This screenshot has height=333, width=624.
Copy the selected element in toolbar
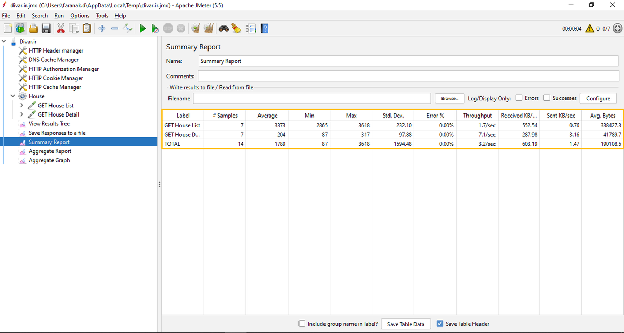pos(74,29)
